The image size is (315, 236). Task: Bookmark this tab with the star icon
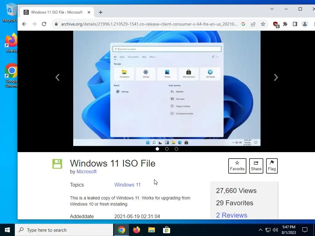pos(263,24)
